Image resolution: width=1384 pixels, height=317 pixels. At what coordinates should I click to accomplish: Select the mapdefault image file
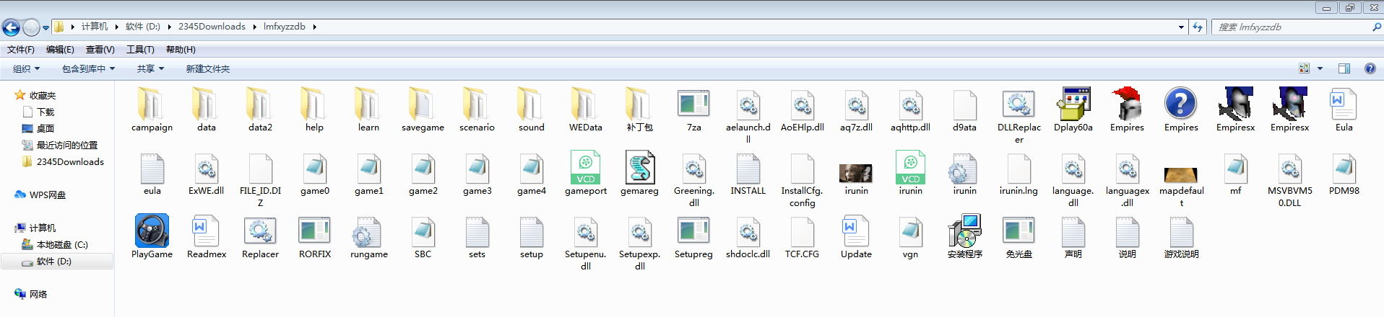1181,174
